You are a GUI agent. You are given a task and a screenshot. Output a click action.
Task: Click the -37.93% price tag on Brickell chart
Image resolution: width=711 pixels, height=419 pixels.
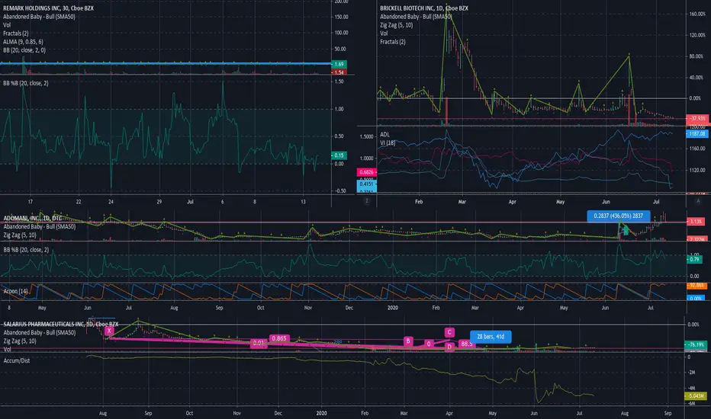(697, 119)
